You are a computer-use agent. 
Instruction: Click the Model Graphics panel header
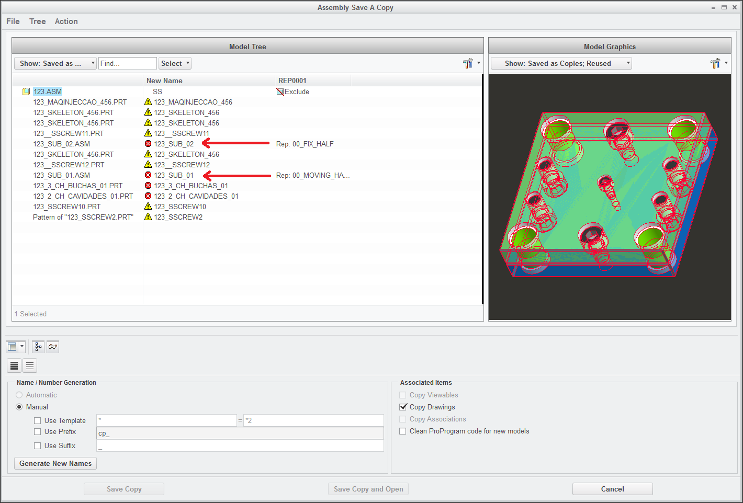pos(610,47)
